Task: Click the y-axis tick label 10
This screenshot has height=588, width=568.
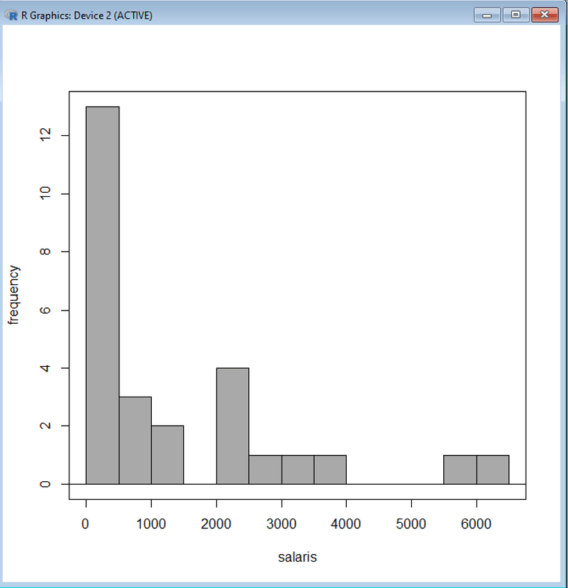Action: click(45, 193)
